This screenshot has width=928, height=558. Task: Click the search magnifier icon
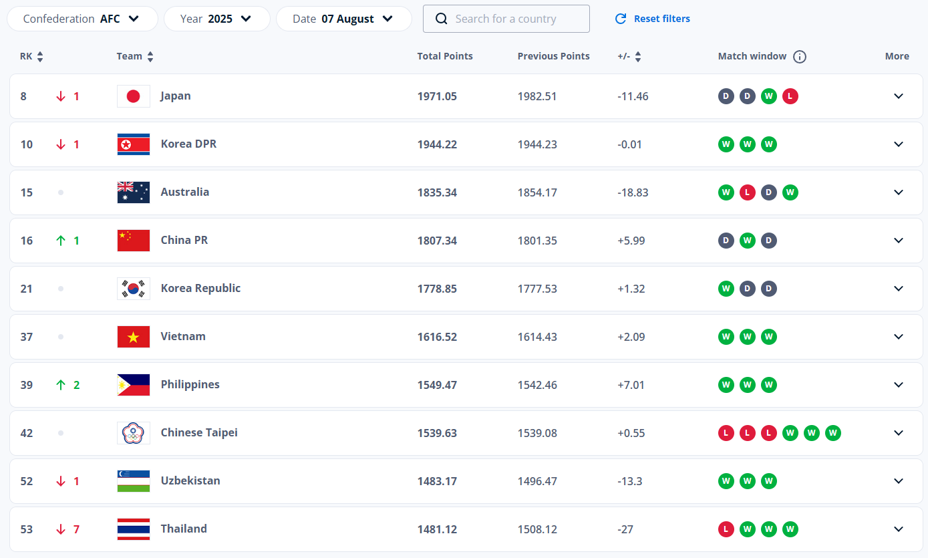[x=442, y=19]
